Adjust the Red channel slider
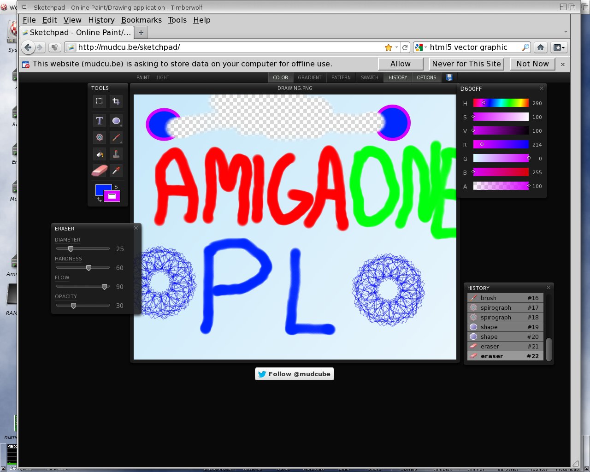590x472 pixels. point(501,144)
